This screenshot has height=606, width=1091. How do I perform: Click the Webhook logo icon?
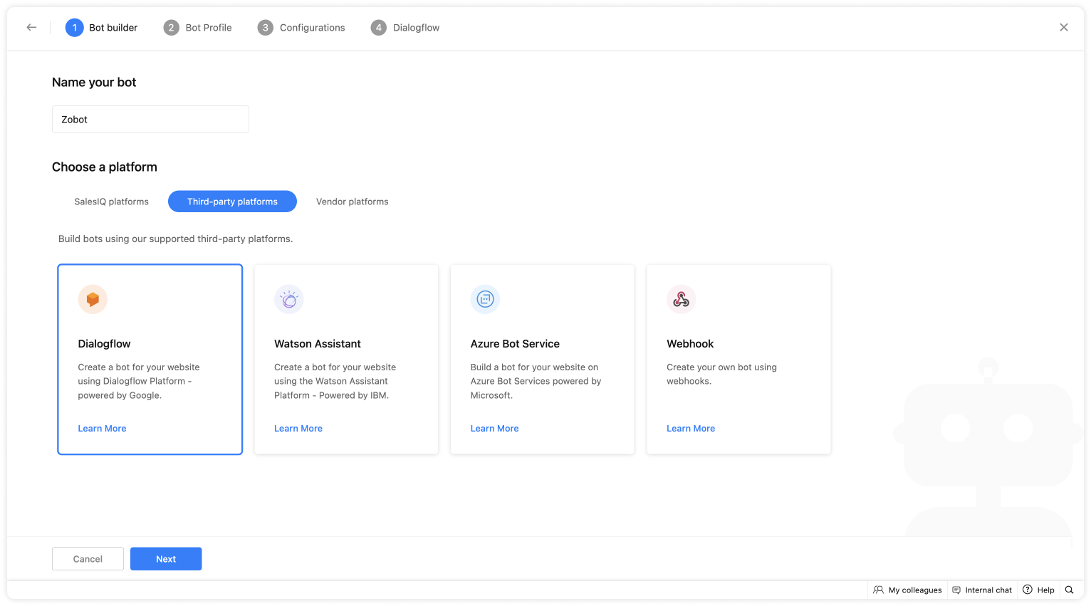coord(682,299)
